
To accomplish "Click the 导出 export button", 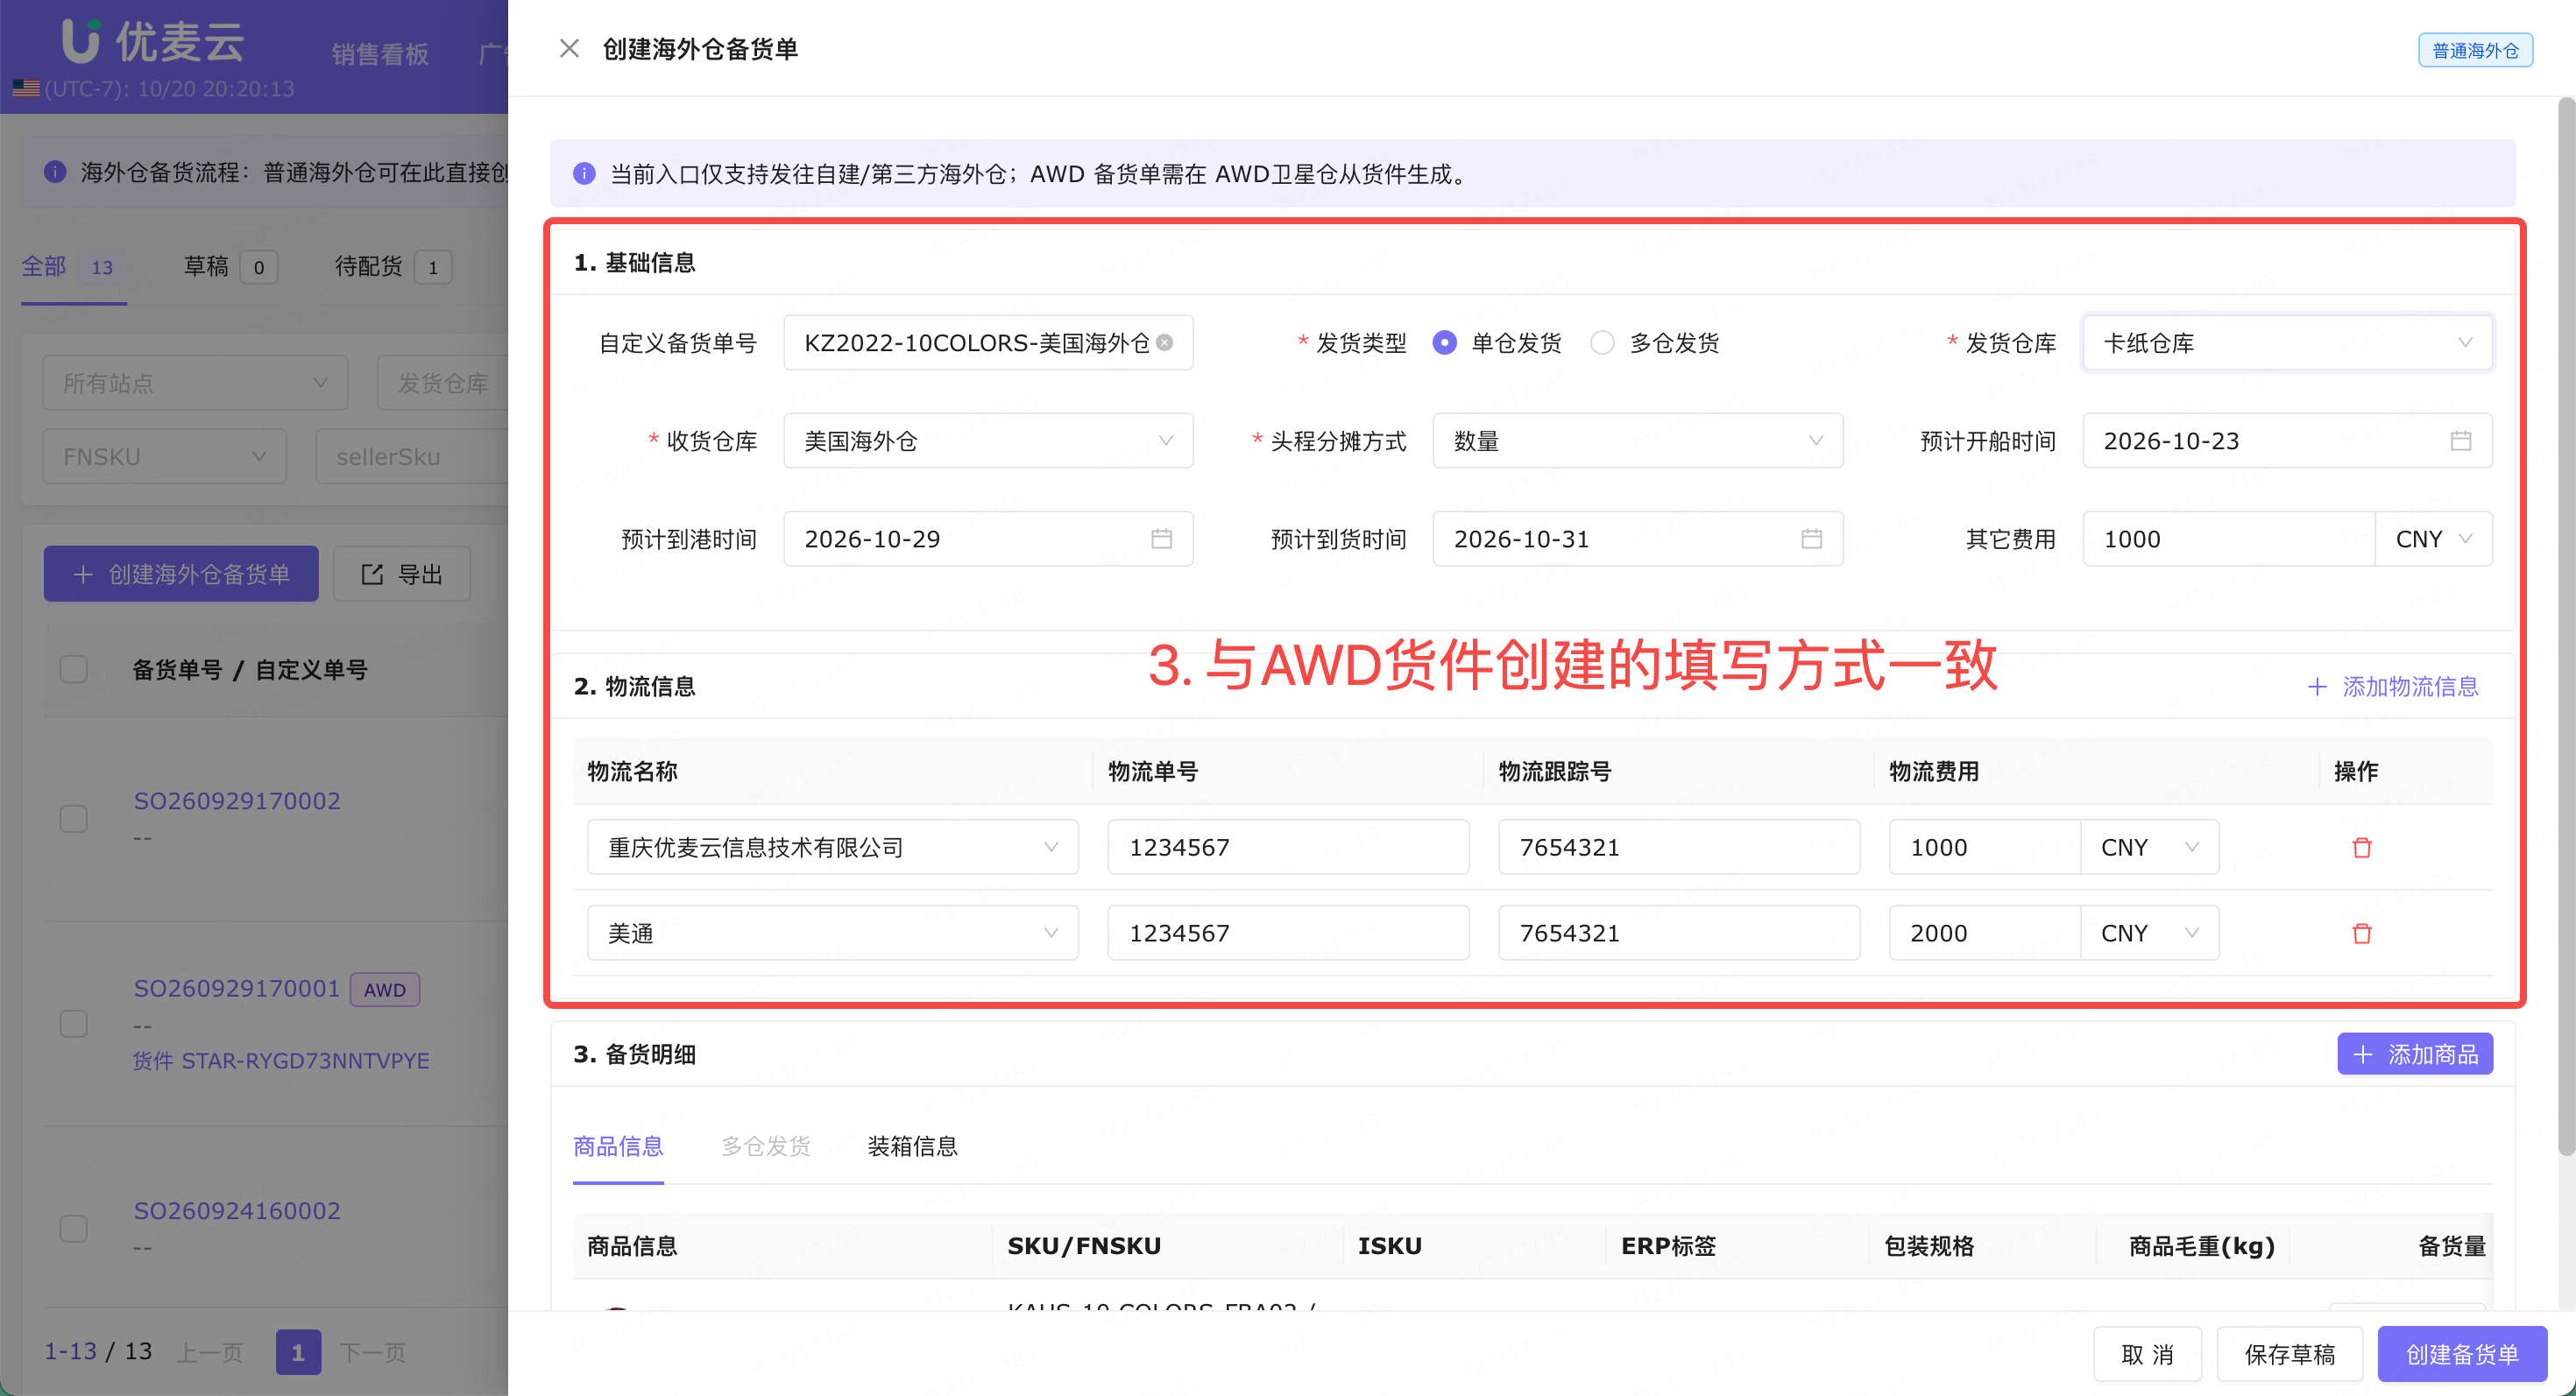I will (401, 574).
